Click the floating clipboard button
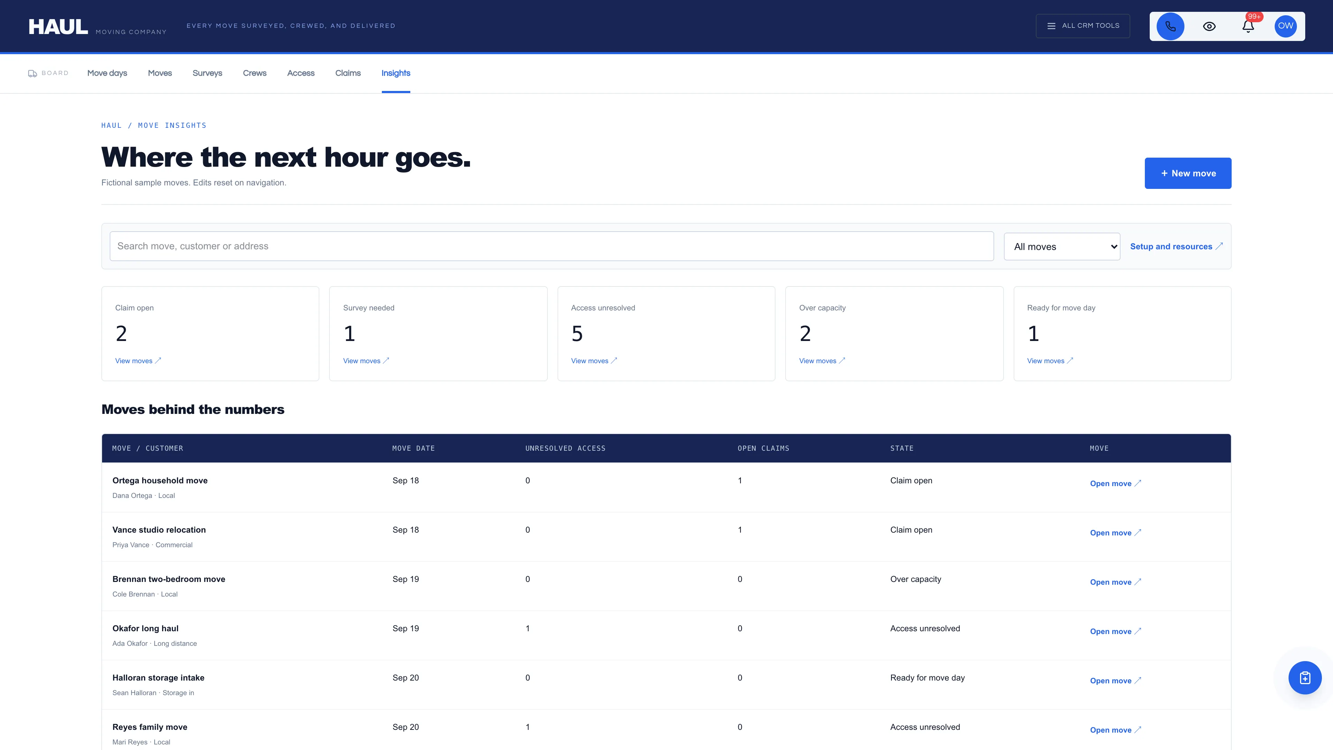Screen dimensions: 1333x750 point(1305,677)
